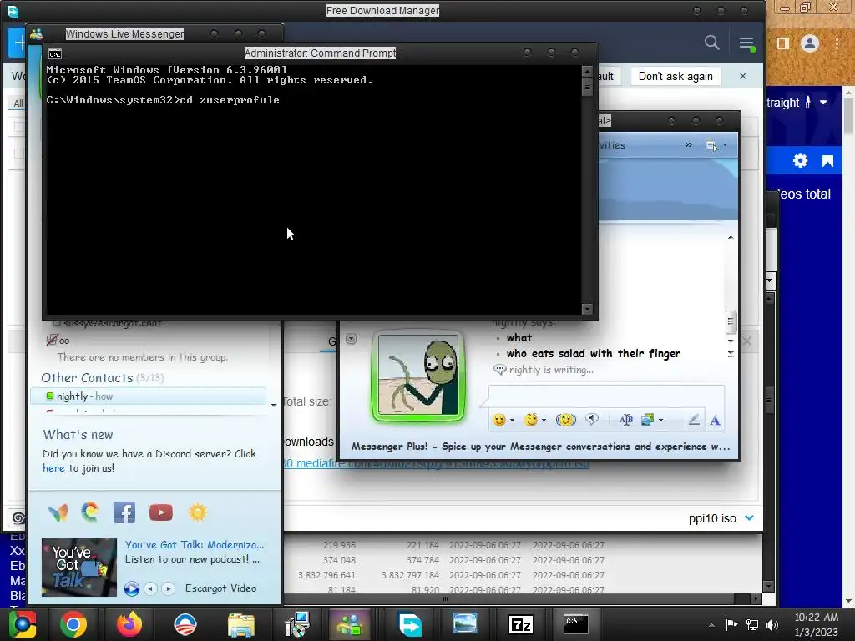Open the 'traight' dropdown on blue webpage
The image size is (855, 641).
pyautogui.click(x=823, y=103)
